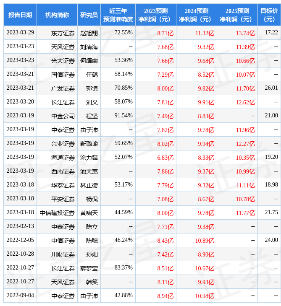This screenshot has width=281, height=306.
Task: Click the 近三年预测准确度 column header
Action: click(x=118, y=15)
